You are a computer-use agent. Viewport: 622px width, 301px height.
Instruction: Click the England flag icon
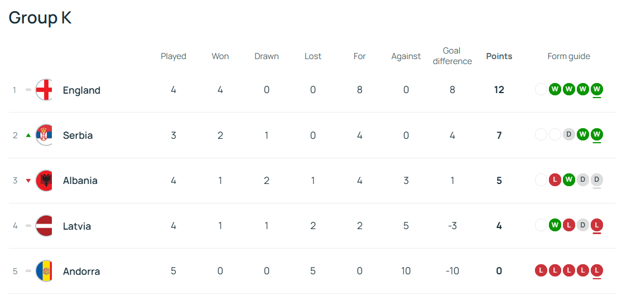(44, 90)
